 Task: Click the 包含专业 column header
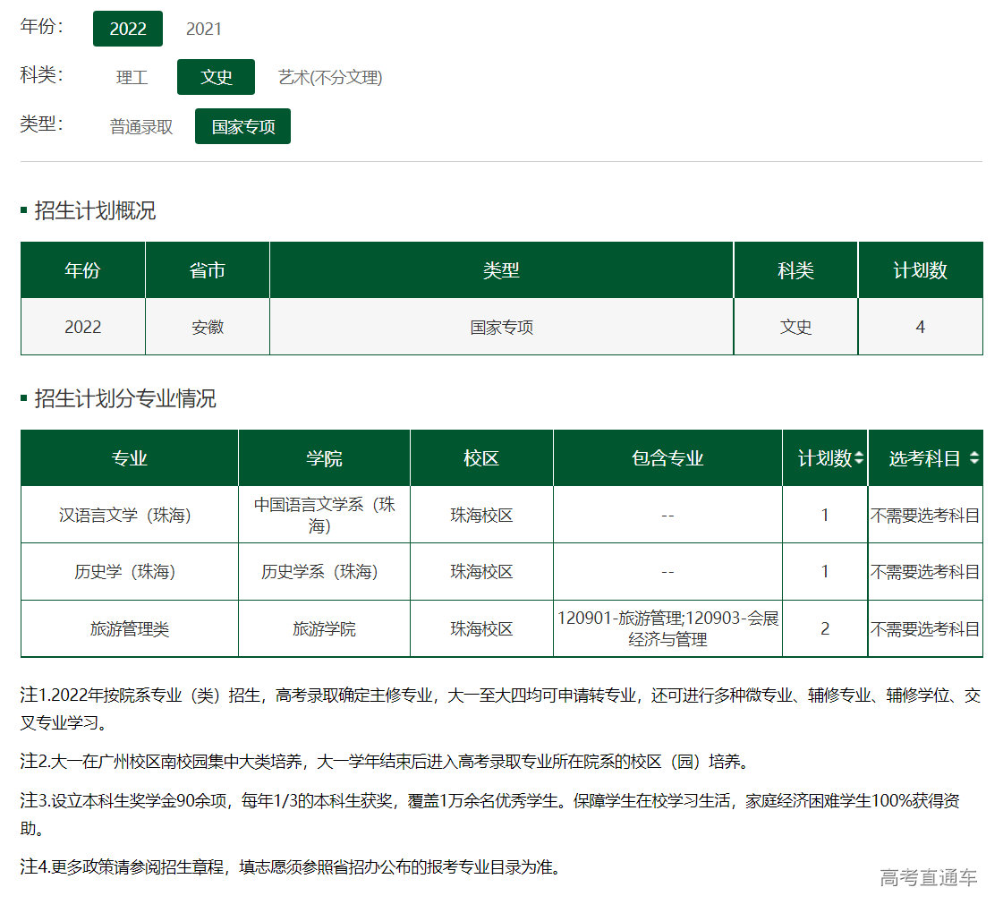[667, 457]
